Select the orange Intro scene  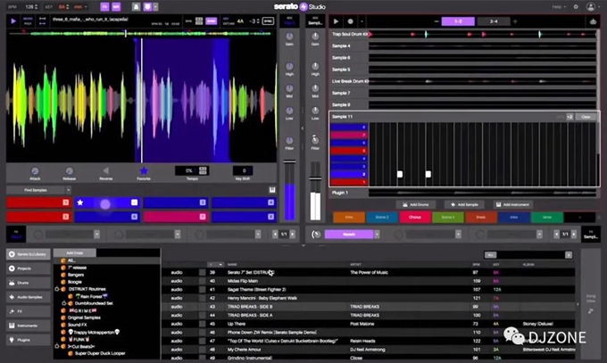349,218
